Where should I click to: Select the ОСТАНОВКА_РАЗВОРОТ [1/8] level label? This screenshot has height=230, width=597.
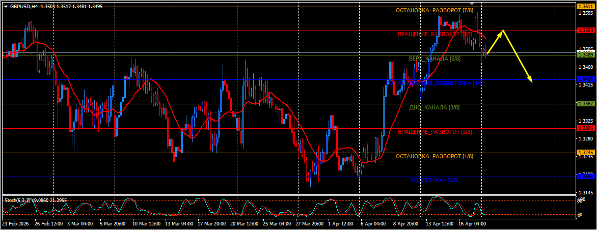(x=434, y=156)
